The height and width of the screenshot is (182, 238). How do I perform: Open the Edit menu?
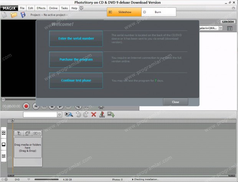(x=30, y=8)
